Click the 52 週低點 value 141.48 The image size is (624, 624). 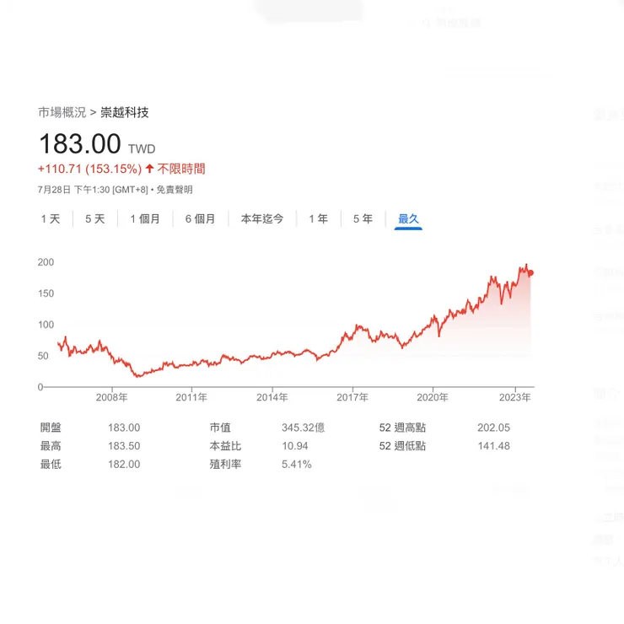pos(494,446)
